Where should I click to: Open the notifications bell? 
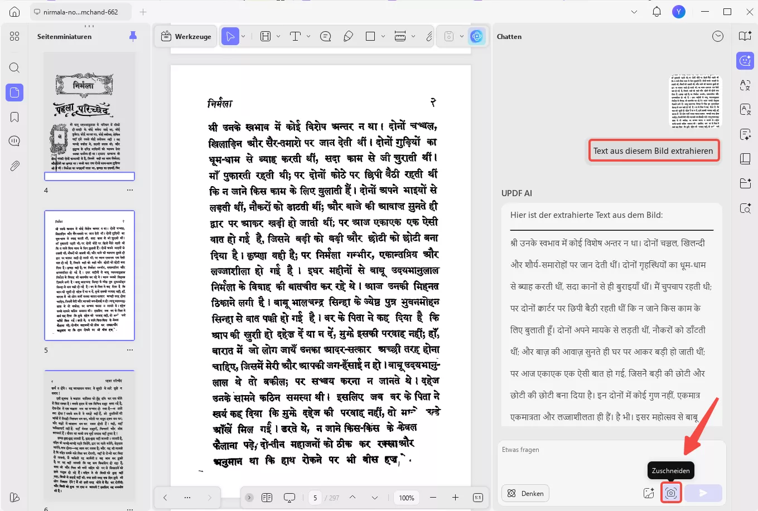(x=656, y=12)
